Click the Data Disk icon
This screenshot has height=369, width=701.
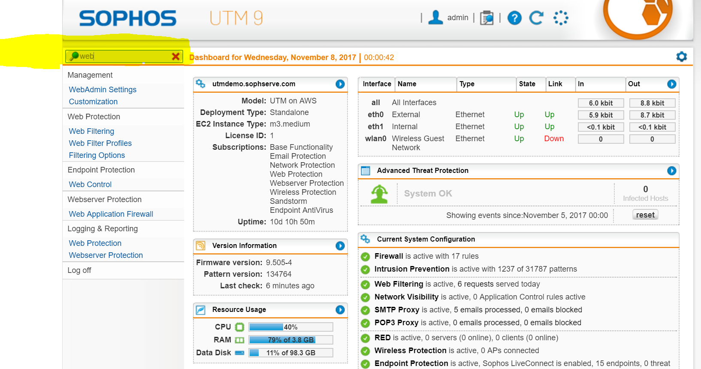coord(239,353)
